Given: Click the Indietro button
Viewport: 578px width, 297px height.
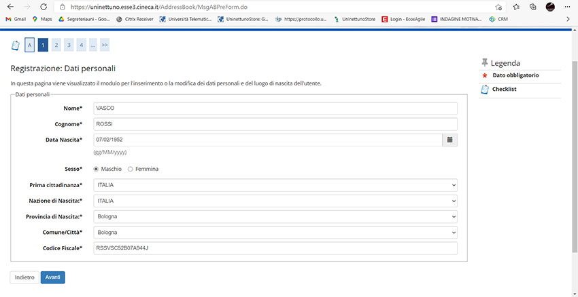Looking at the screenshot, I should click(x=24, y=277).
